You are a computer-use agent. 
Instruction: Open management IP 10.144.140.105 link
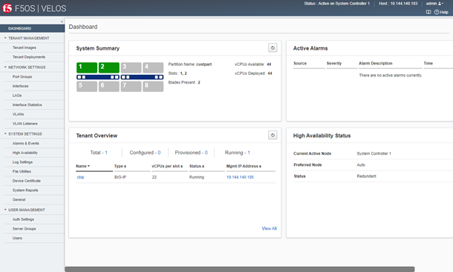240,177
